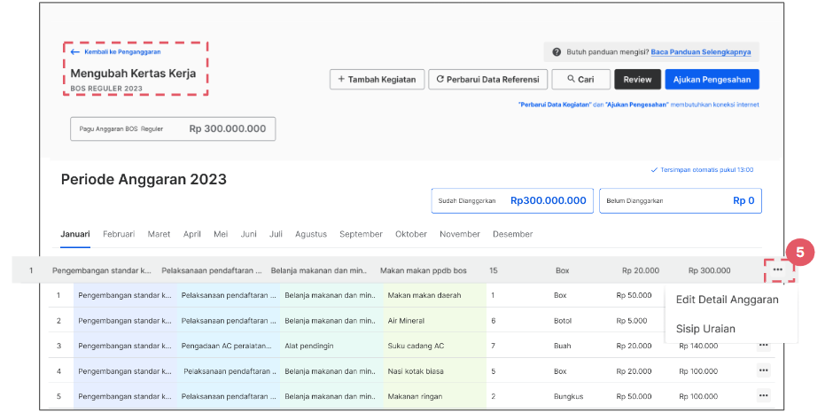Switch to the September tab
Image resolution: width=833 pixels, height=413 pixels.
[361, 234]
